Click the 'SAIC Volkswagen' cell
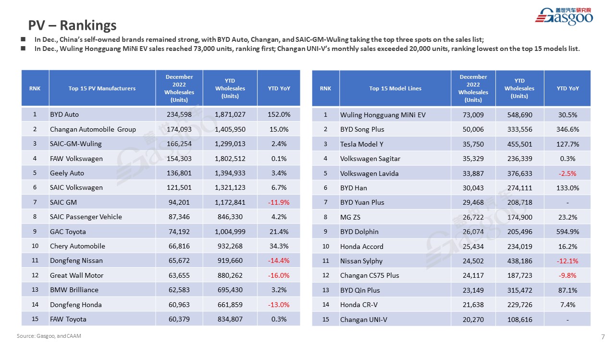Image resolution: width=615 pixels, height=346 pixels. tap(102, 187)
